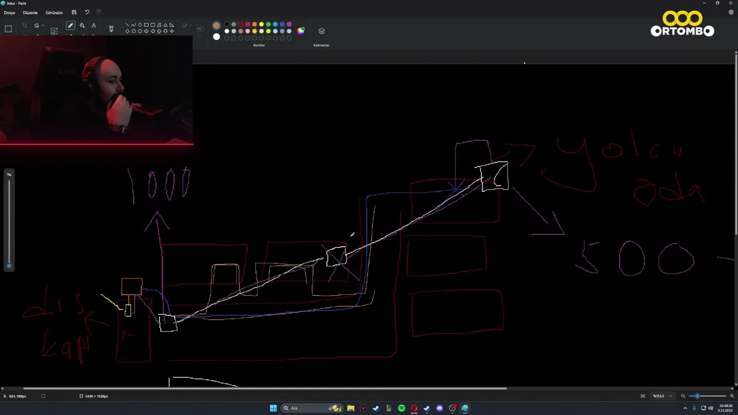Select the primary brown color circle
The height and width of the screenshot is (415, 738).
click(216, 25)
